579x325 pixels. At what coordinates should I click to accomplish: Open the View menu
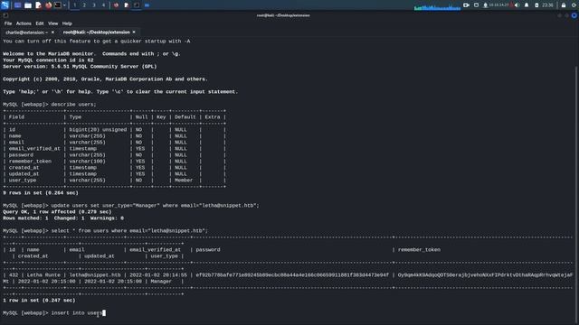(x=52, y=23)
